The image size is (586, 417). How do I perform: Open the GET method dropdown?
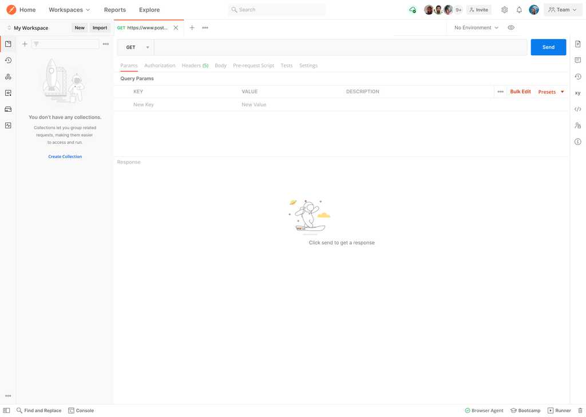(136, 47)
